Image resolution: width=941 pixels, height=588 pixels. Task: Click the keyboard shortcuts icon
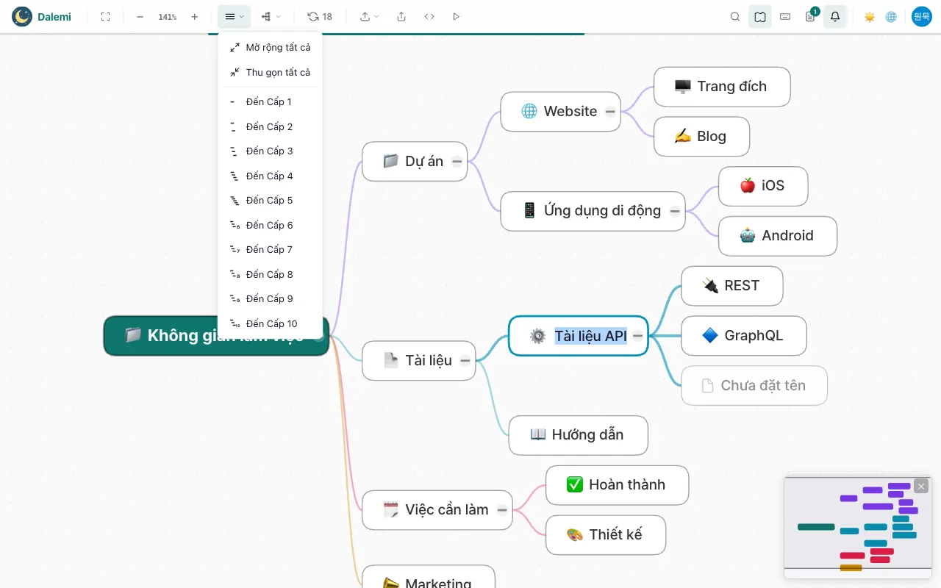pyautogui.click(x=785, y=16)
